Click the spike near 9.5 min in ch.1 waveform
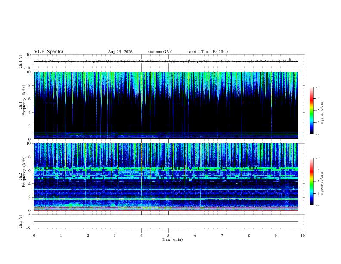Image resolution: width=341 pixels, height=264 pixels. (290, 60)
